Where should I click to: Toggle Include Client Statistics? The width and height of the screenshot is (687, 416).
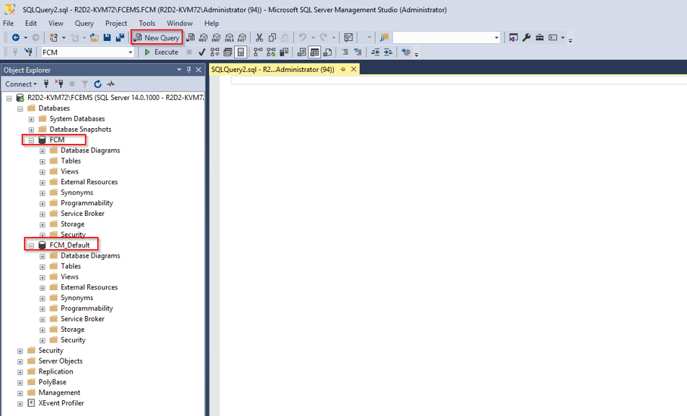[x=284, y=52]
